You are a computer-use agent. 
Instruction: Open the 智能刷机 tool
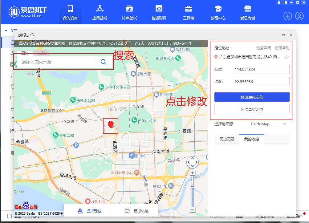point(158,12)
